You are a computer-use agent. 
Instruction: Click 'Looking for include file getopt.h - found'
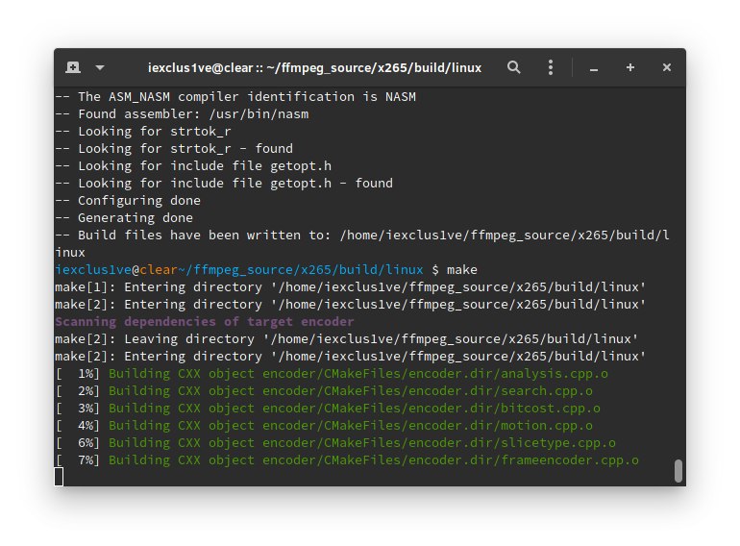point(224,183)
